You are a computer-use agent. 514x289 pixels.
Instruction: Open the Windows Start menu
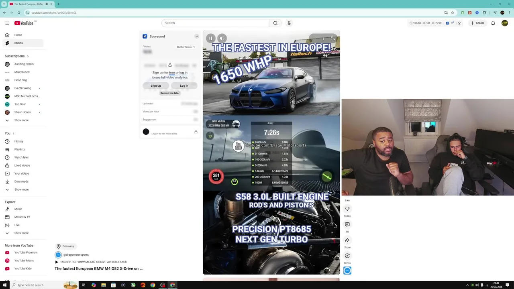click(x=5, y=285)
